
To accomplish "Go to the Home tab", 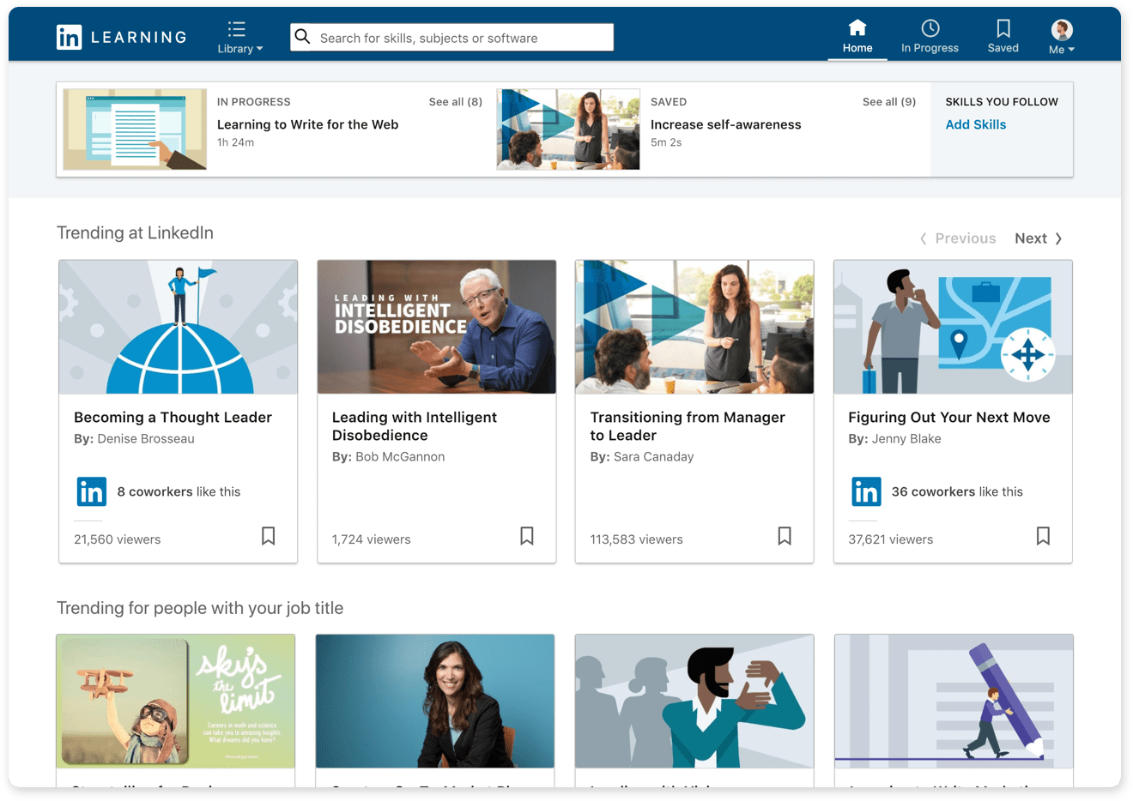I will coord(857,37).
